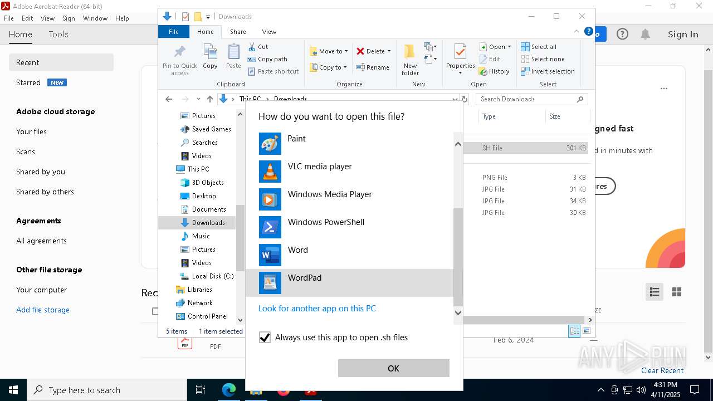The width and height of the screenshot is (713, 401).
Task: Select Paint in the app list
Action: click(x=349, y=144)
